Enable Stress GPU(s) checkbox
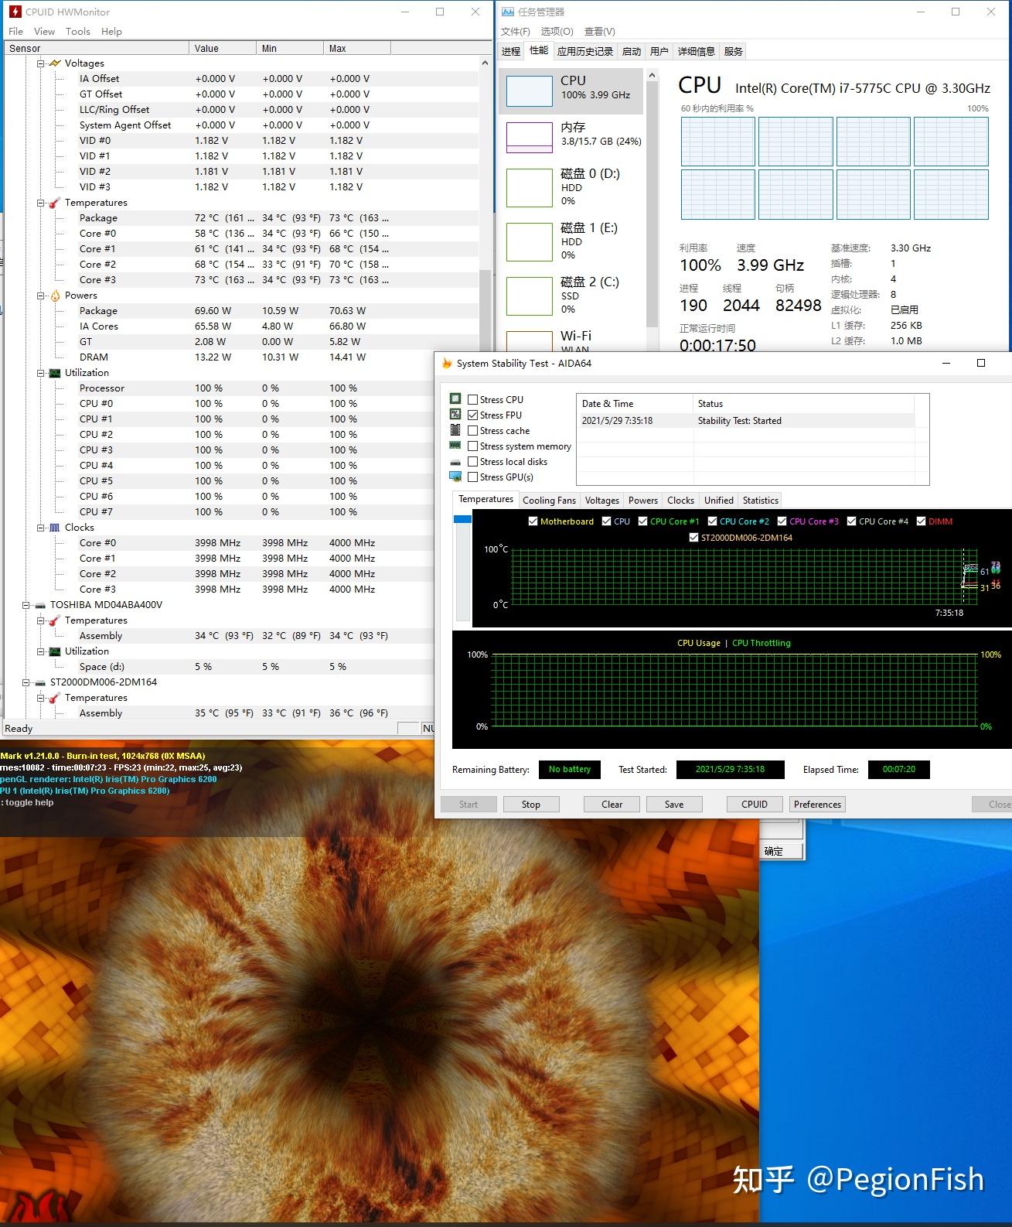The width and height of the screenshot is (1012, 1227). (x=473, y=477)
